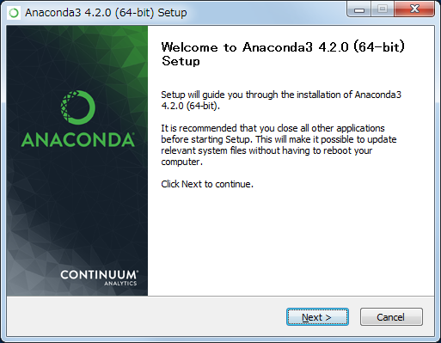441x343 pixels.
Task: Click the grey footer strip left of Next
Action: coord(144,316)
